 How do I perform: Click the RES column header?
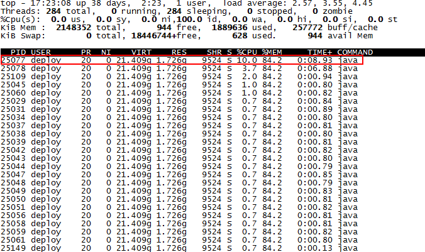tap(179, 52)
